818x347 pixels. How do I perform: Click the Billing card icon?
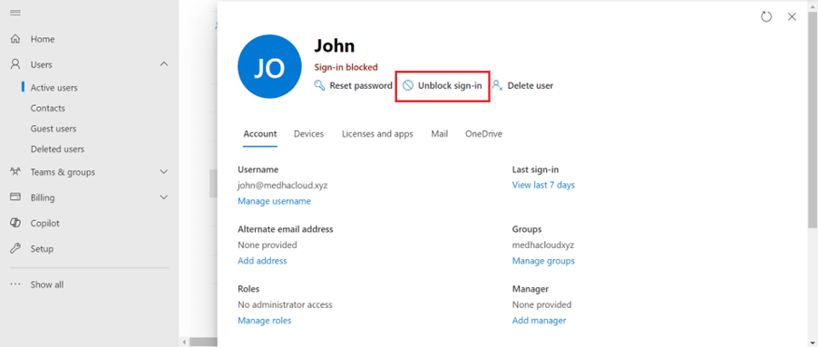pos(15,197)
